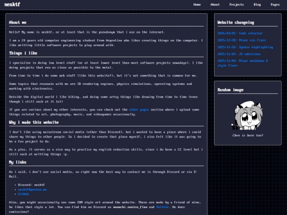Click 'Why i made this website' heading
The height and width of the screenshot is (215, 287).
33,122
